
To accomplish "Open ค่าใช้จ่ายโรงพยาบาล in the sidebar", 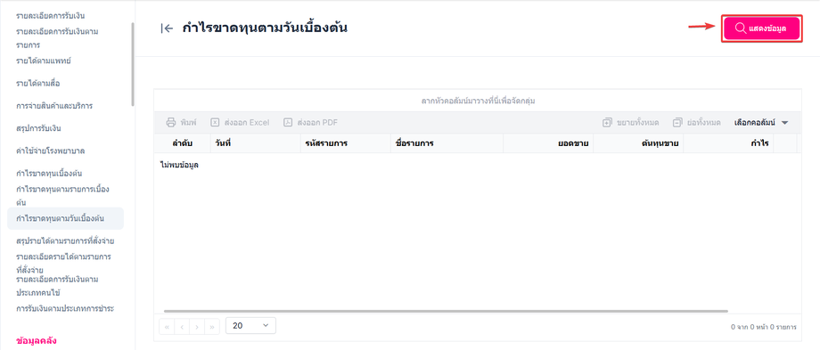I will 51,151.
